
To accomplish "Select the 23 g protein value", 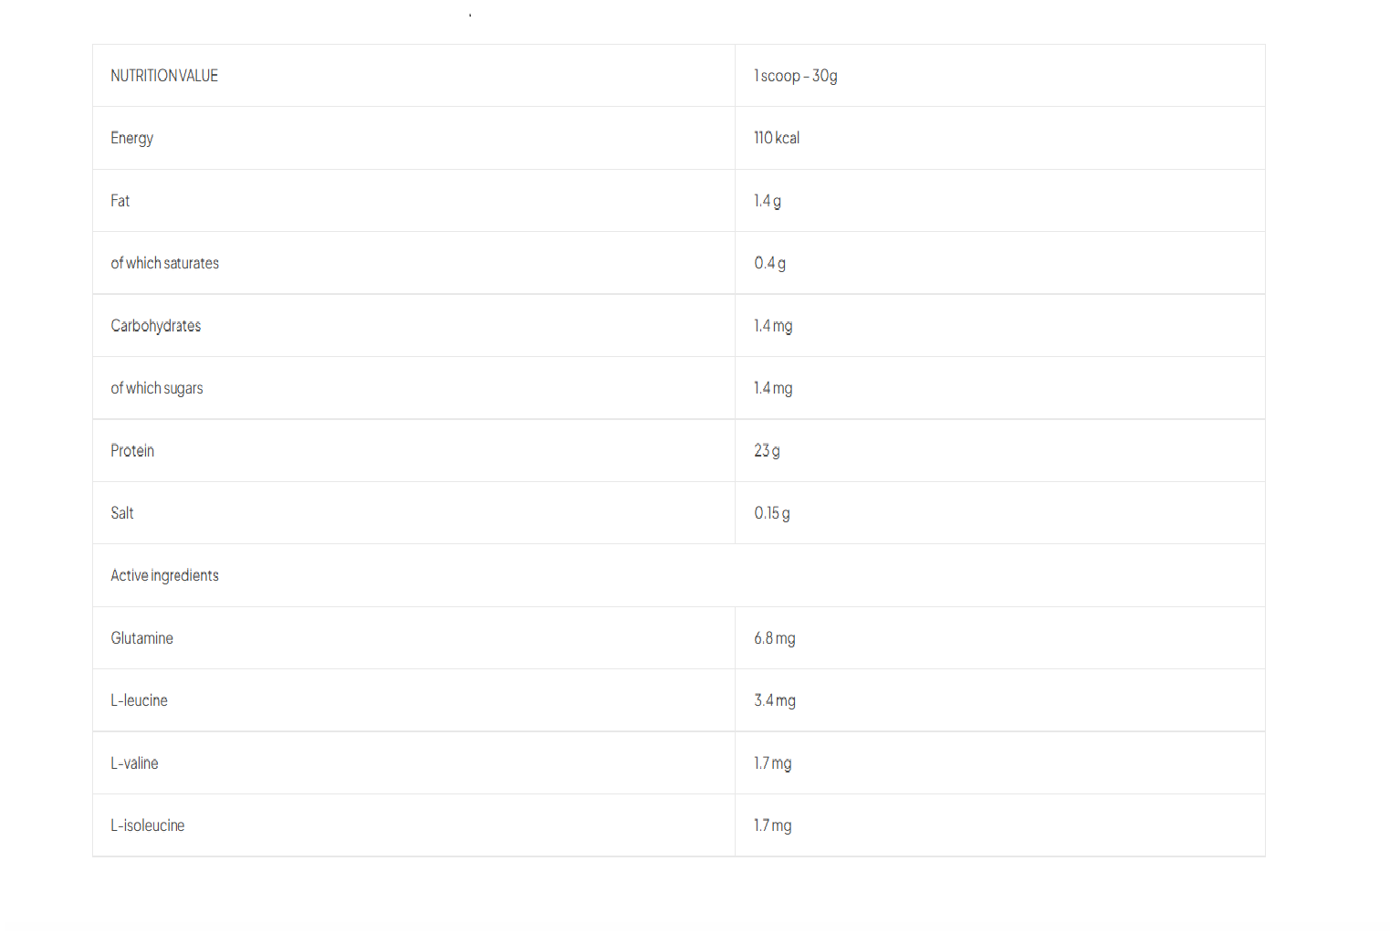I will (x=767, y=451).
